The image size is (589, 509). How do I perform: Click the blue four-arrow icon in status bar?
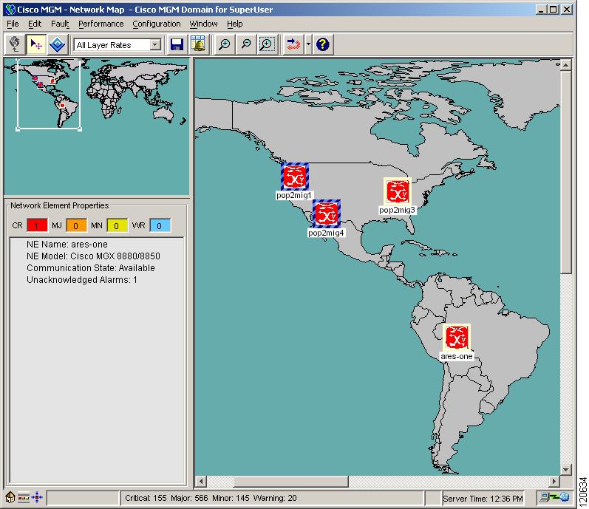[x=37, y=498]
